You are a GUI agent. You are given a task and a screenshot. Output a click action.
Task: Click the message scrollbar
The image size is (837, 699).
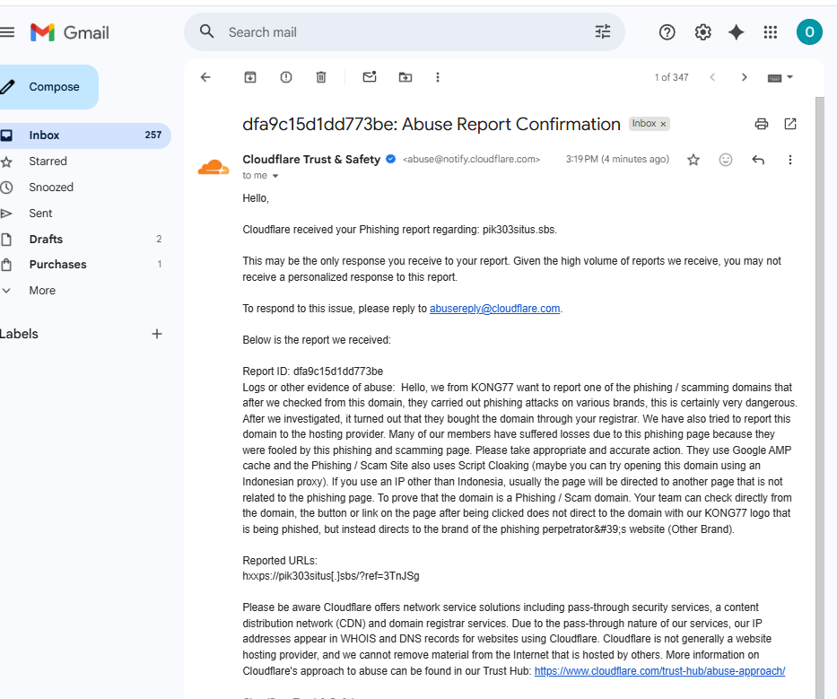click(x=820, y=398)
